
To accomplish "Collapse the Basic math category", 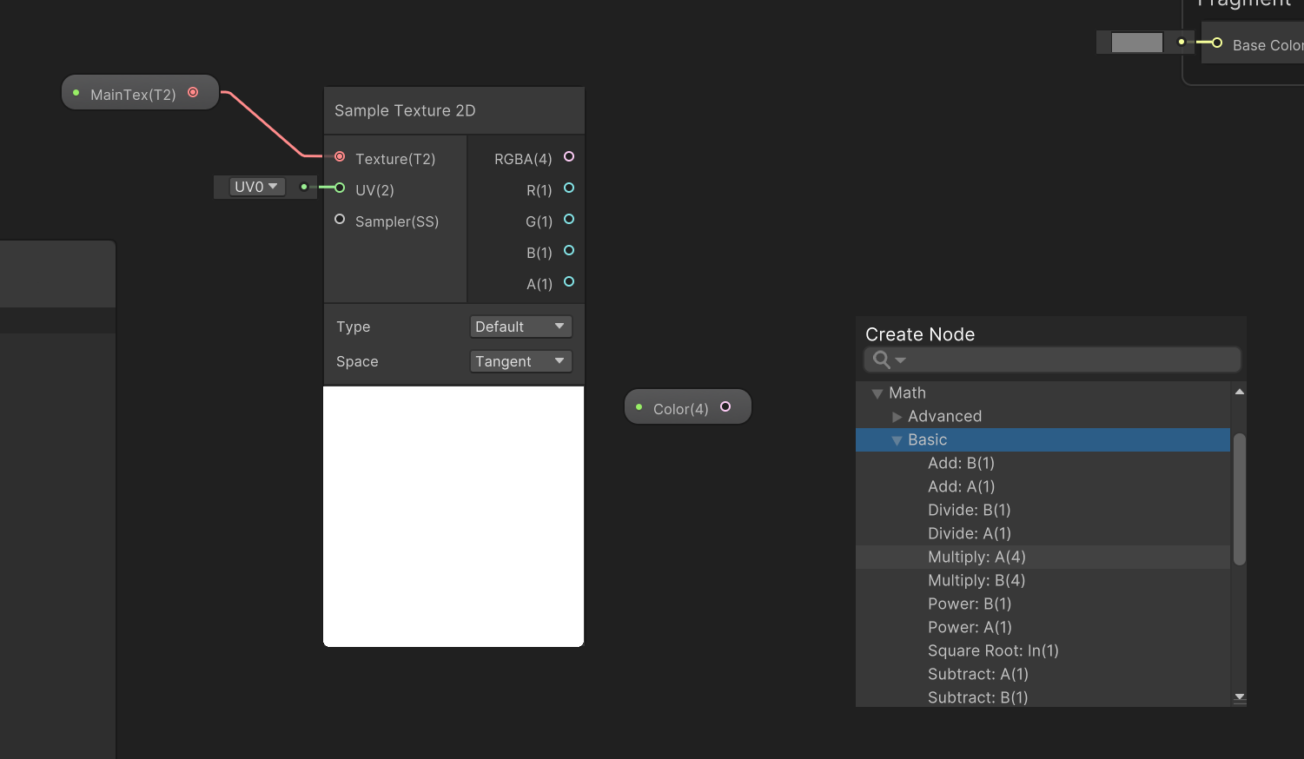I will point(897,439).
